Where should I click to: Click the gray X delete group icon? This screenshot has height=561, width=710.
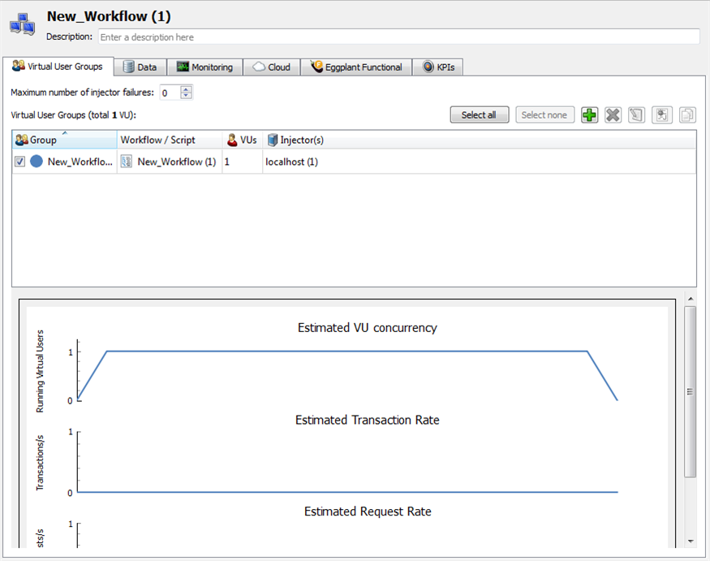pos(613,115)
